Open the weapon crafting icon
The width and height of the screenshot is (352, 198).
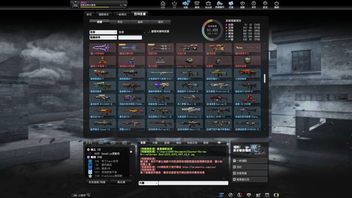(220, 4)
